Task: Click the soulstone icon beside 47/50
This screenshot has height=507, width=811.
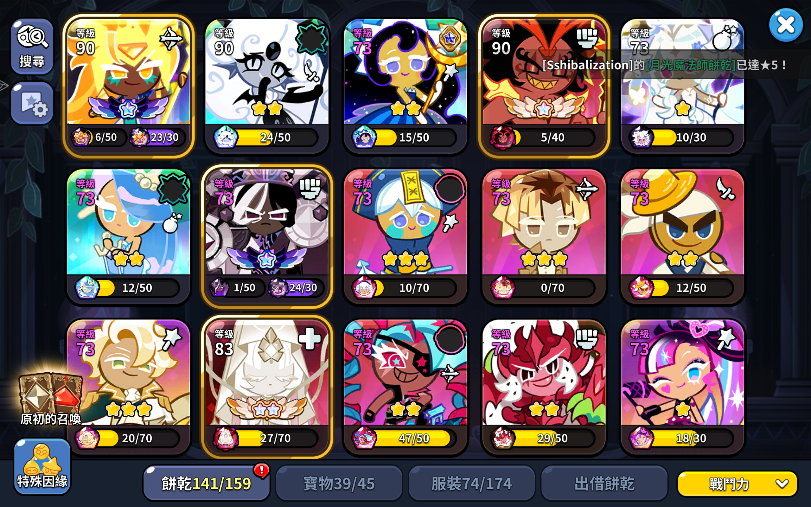Action: tap(364, 438)
